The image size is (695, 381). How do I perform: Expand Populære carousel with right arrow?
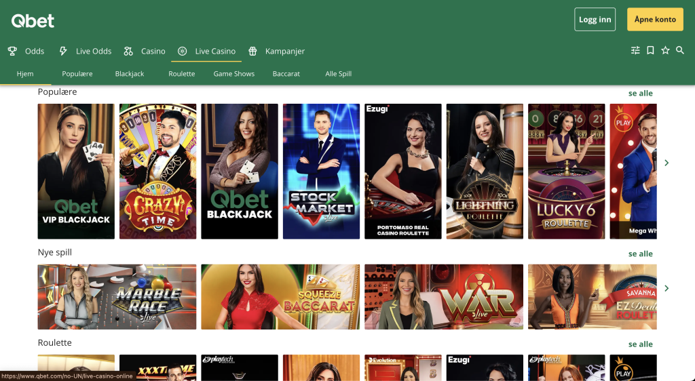pyautogui.click(x=666, y=163)
